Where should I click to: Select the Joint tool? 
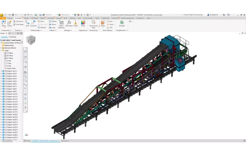point(27,24)
